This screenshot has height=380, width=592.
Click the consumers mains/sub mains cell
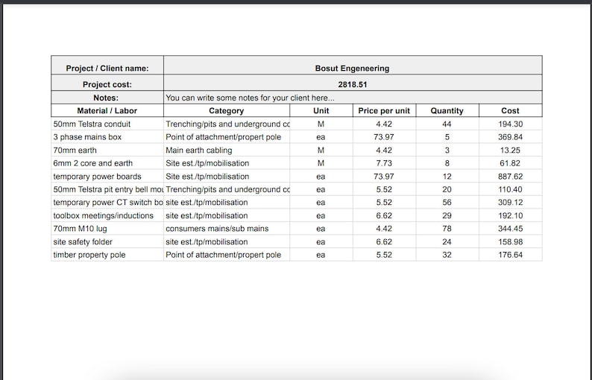pos(227,229)
